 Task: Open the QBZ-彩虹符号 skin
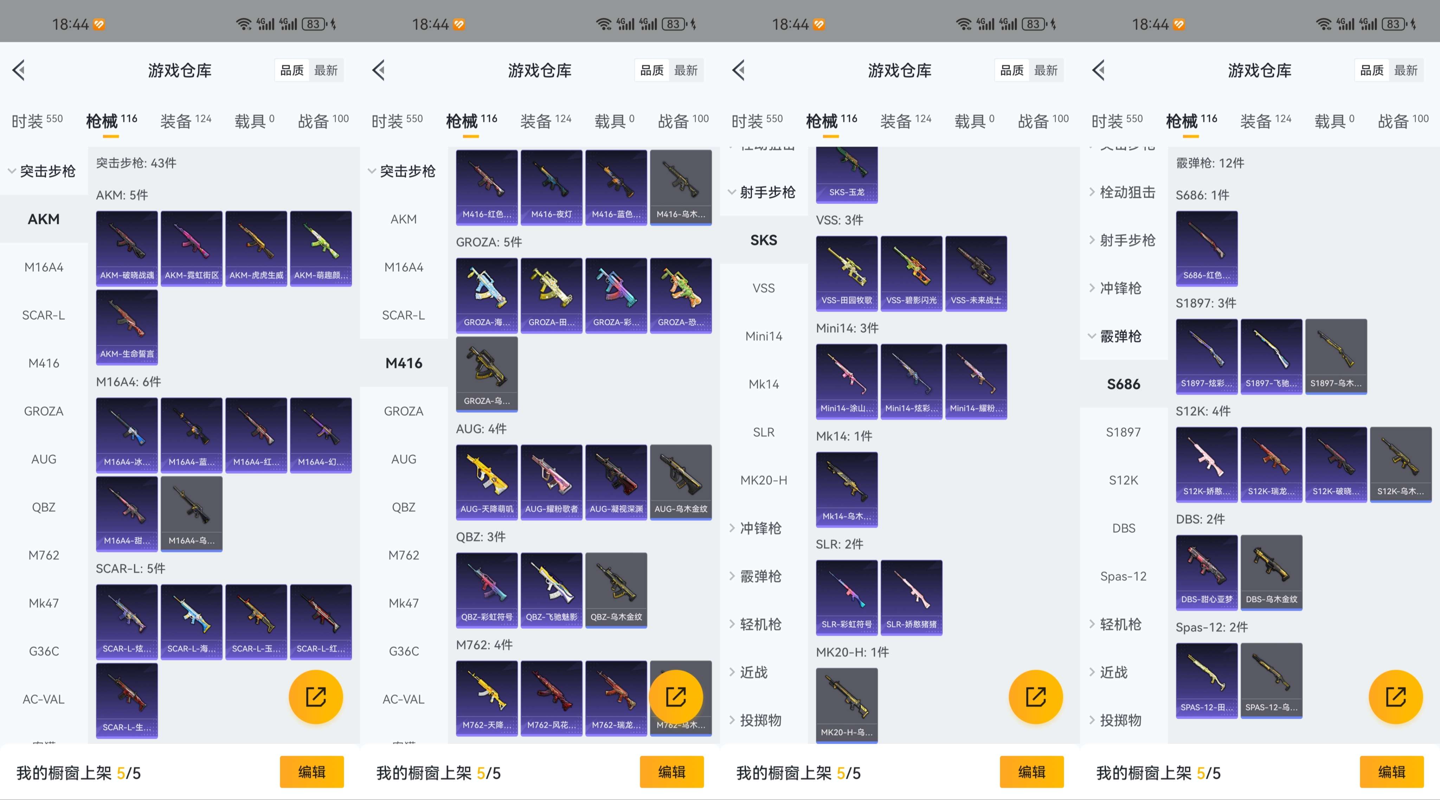tap(487, 590)
